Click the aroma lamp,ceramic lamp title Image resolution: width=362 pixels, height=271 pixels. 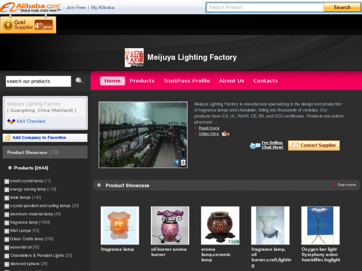pos(216,255)
